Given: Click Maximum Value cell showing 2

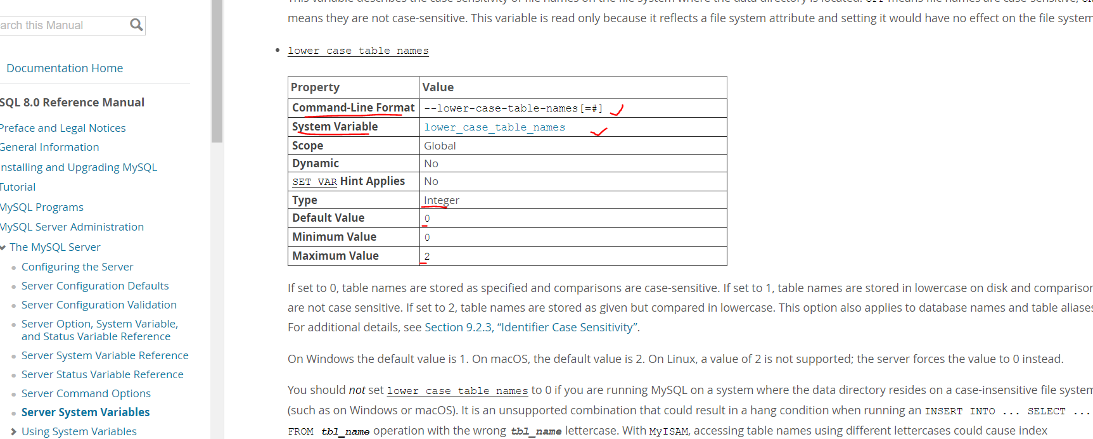Looking at the screenshot, I should pos(573,256).
